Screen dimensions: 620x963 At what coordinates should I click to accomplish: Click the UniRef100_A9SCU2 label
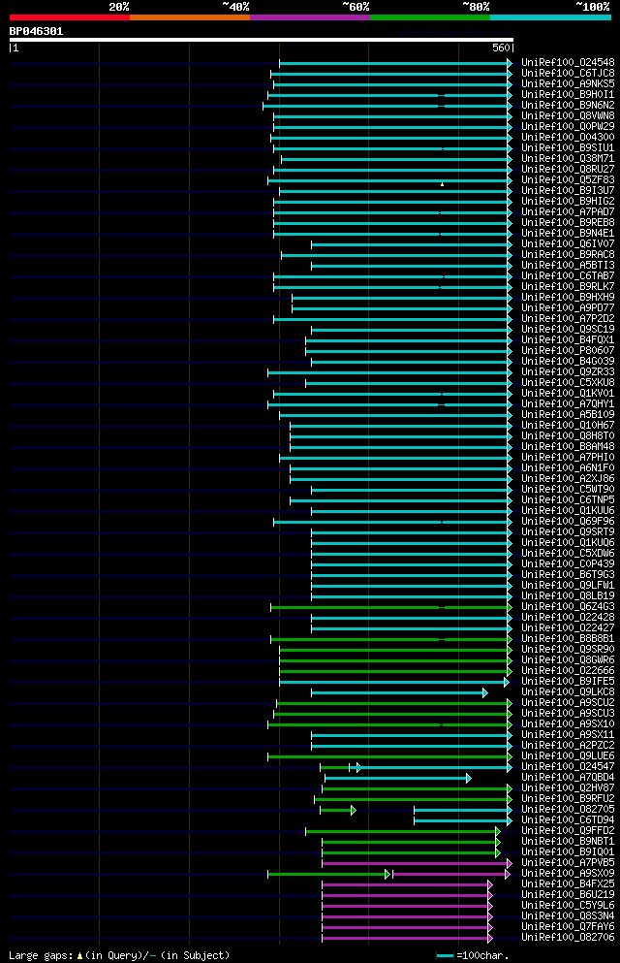(x=568, y=702)
